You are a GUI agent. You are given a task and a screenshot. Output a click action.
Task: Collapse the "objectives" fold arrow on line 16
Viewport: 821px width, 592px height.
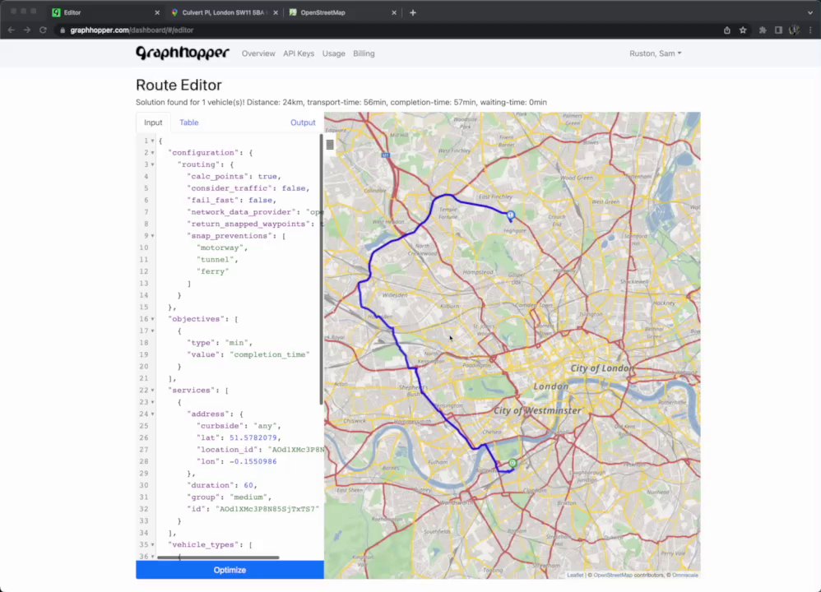click(x=153, y=319)
